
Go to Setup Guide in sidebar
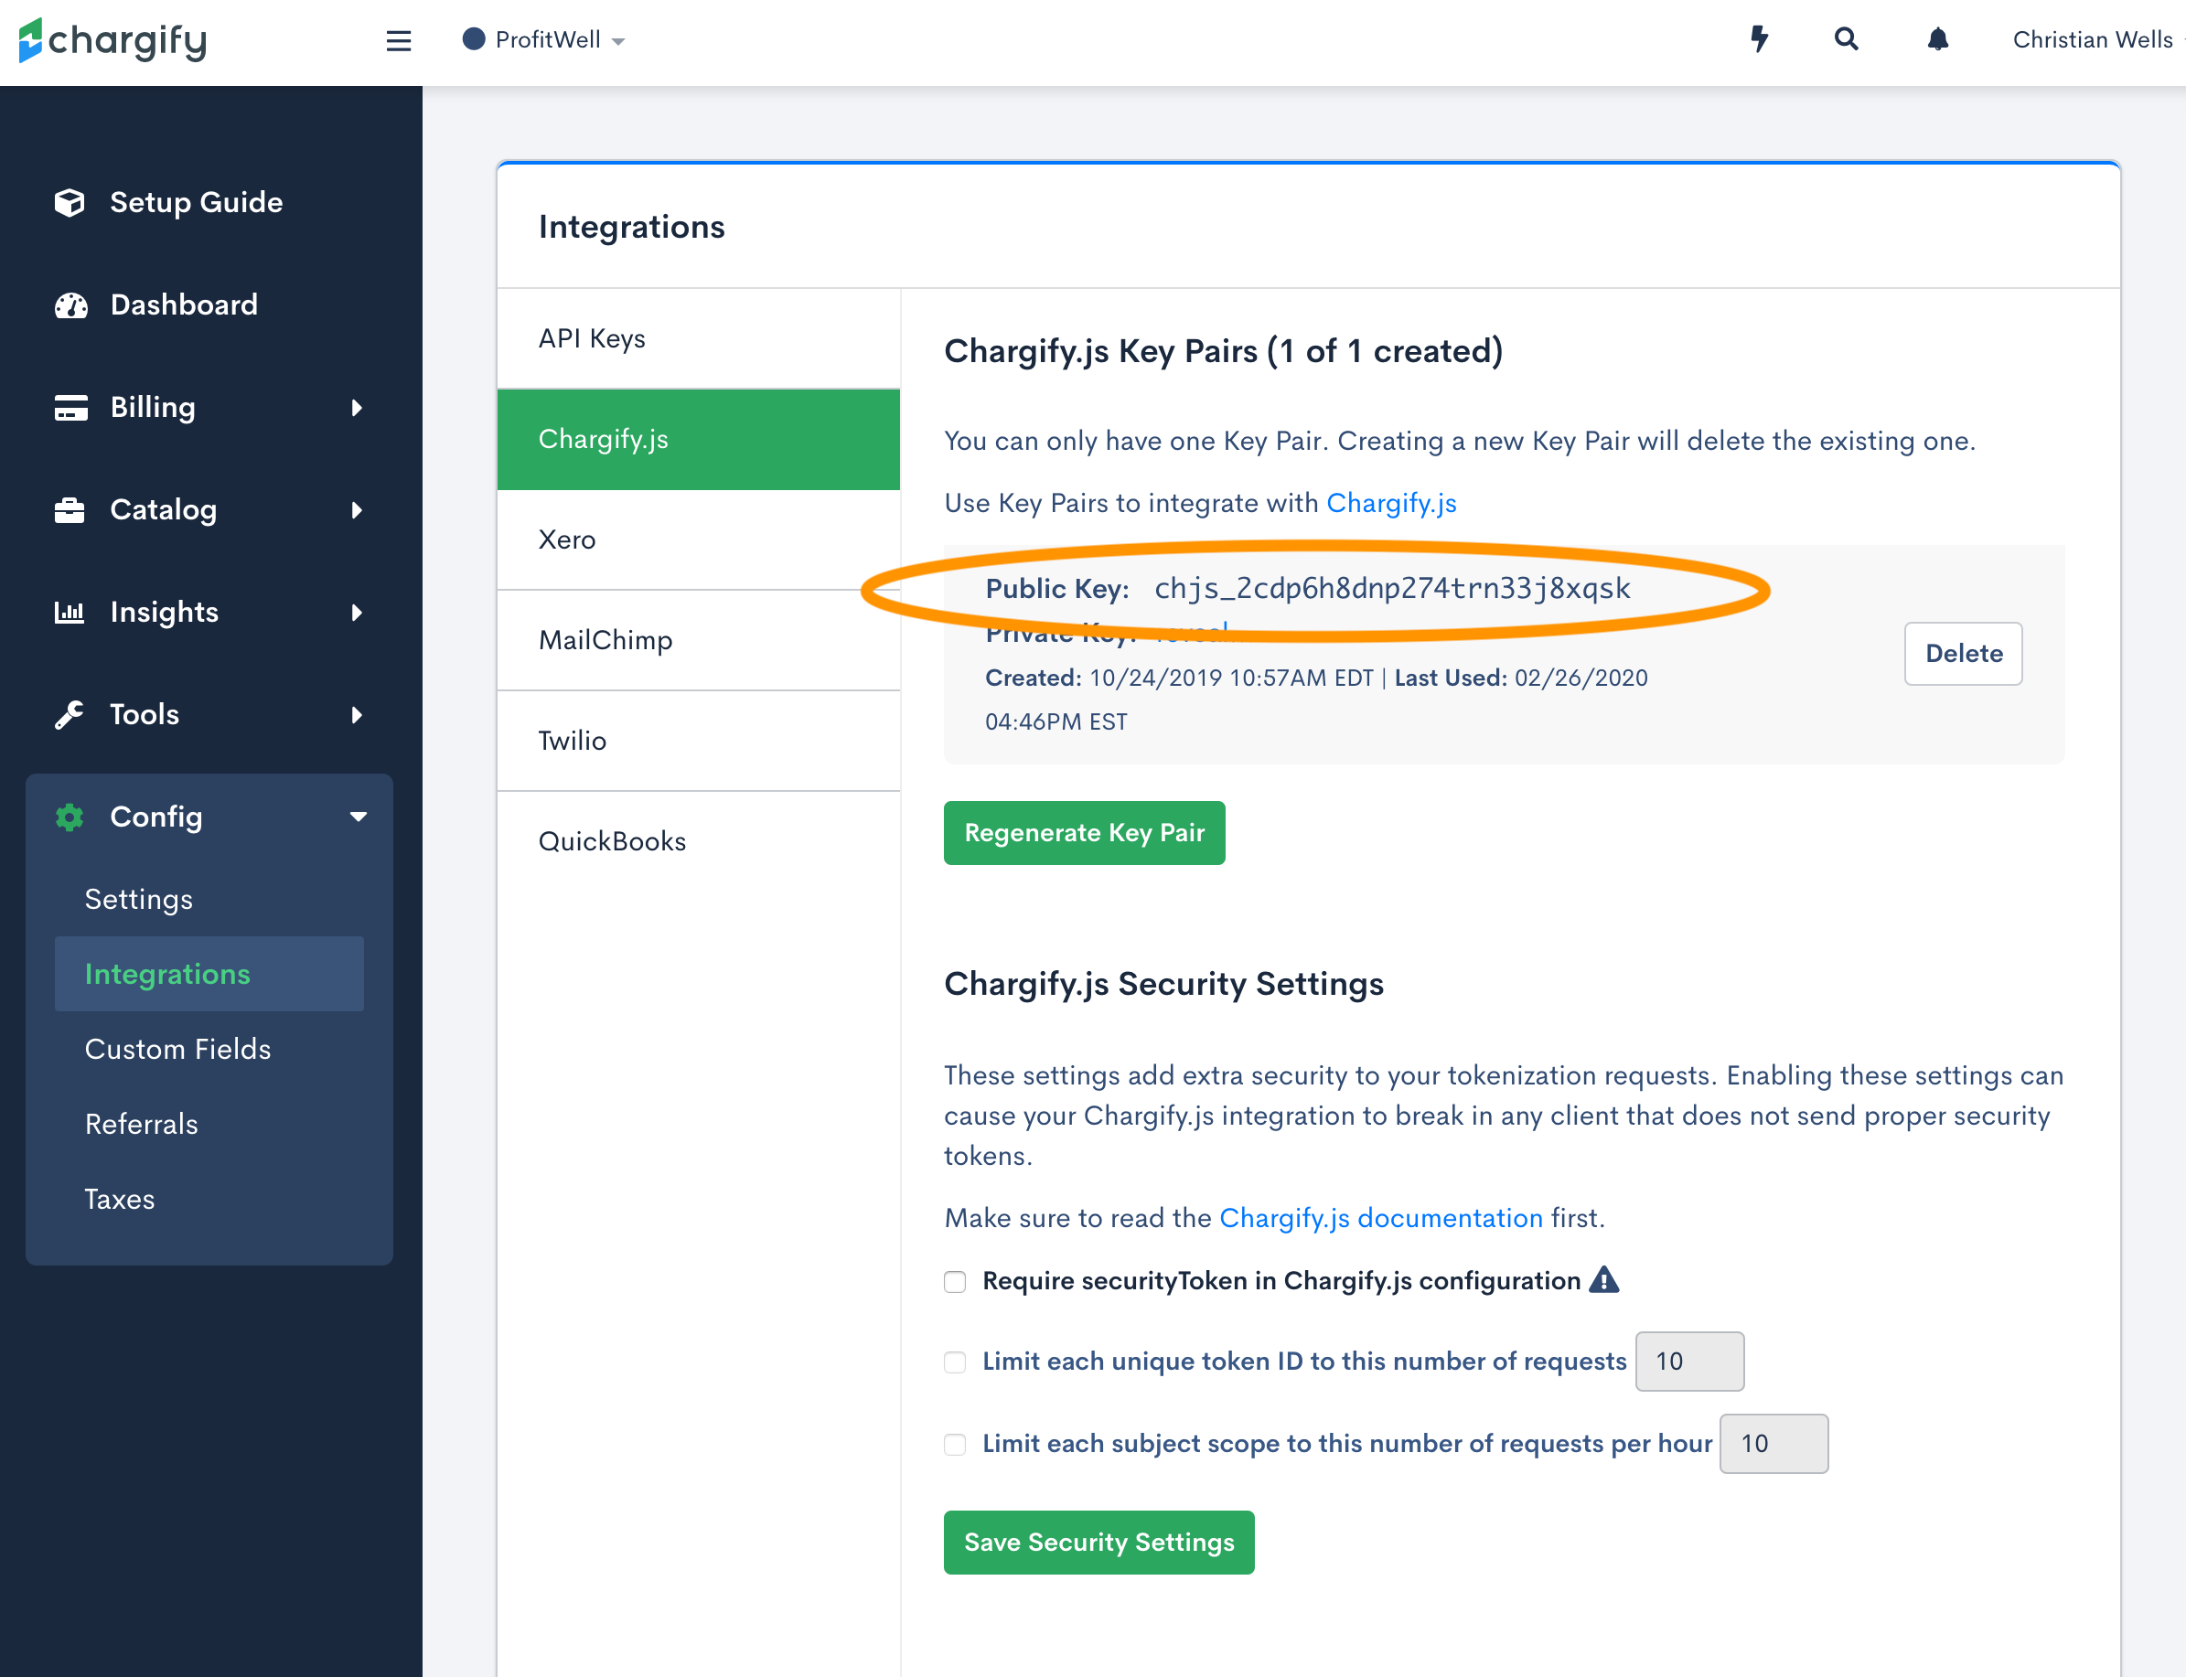pyautogui.click(x=196, y=202)
